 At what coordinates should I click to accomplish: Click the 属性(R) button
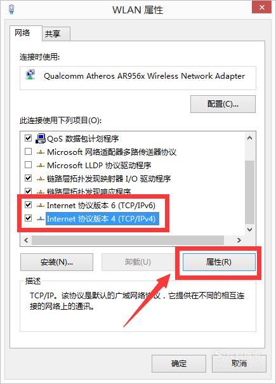(x=219, y=262)
